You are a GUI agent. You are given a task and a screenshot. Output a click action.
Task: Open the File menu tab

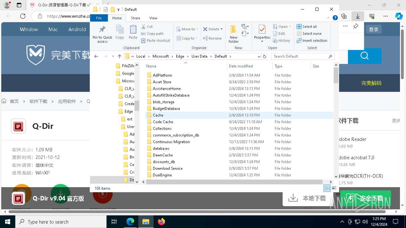[x=99, y=18]
